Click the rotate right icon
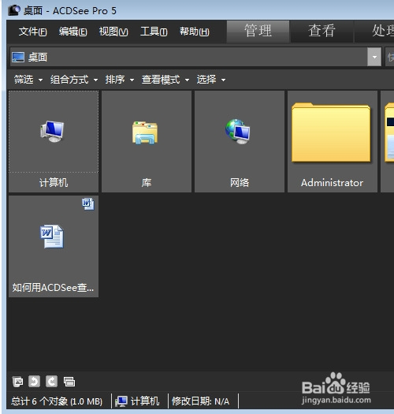394x414 pixels. [51, 382]
